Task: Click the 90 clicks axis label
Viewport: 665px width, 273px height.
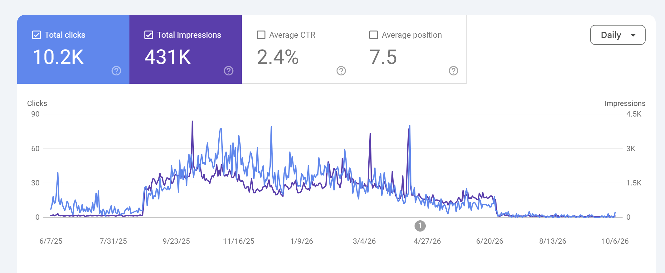Action: tap(35, 114)
